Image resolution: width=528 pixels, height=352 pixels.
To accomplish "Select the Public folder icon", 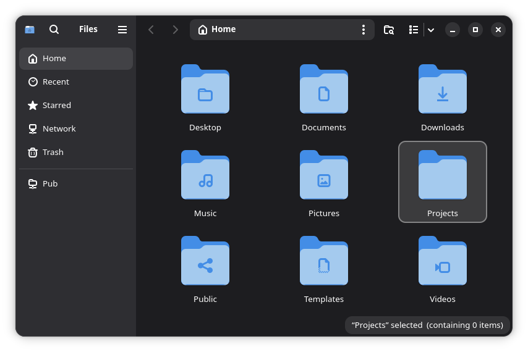I will point(205,261).
